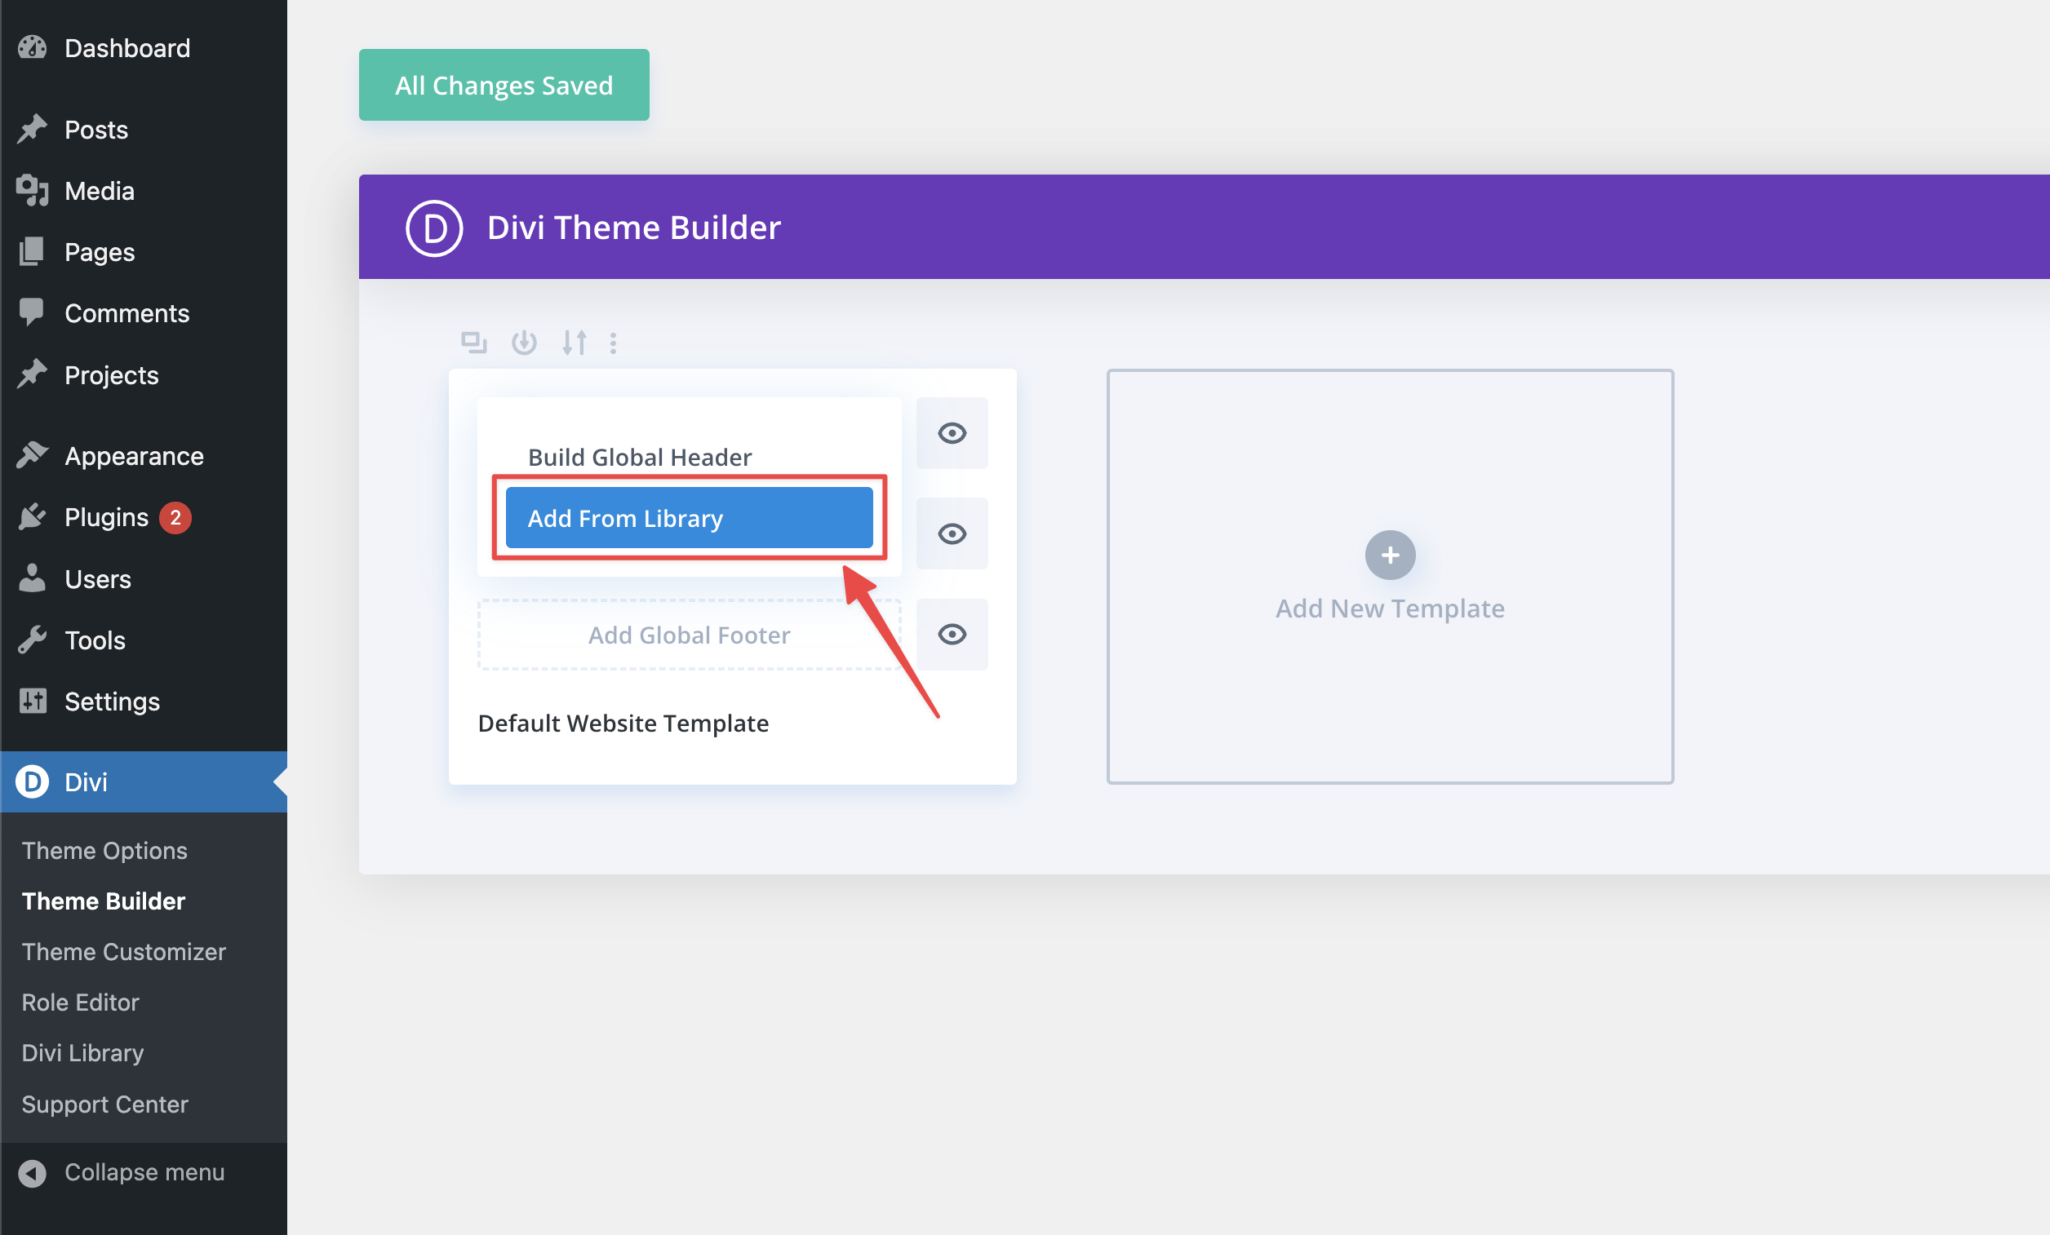
Task: Open the three-dot more options menu
Action: [x=613, y=343]
